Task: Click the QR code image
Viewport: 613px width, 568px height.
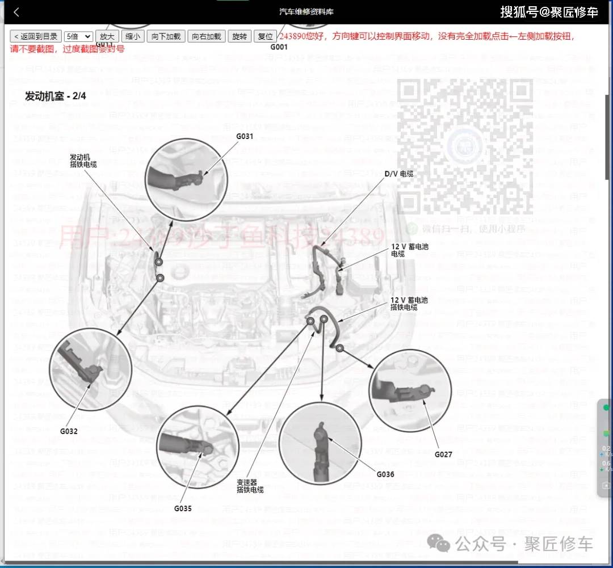Action: click(x=465, y=146)
